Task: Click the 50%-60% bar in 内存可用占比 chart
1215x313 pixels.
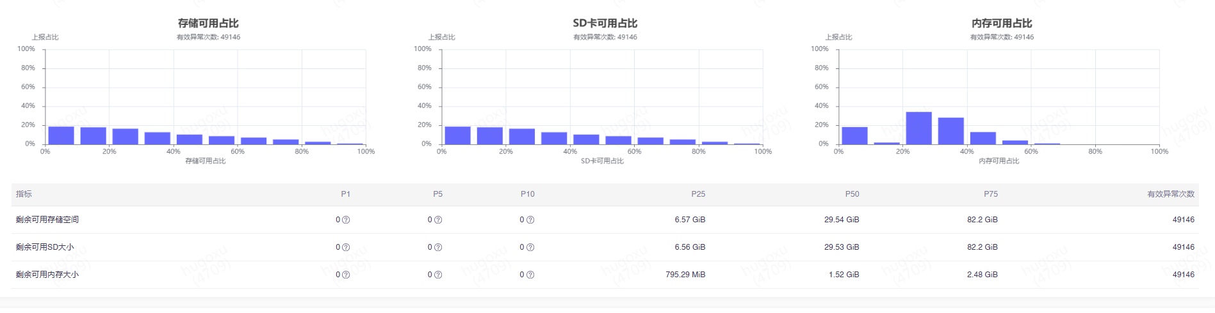Action: pyautogui.click(x=1015, y=142)
